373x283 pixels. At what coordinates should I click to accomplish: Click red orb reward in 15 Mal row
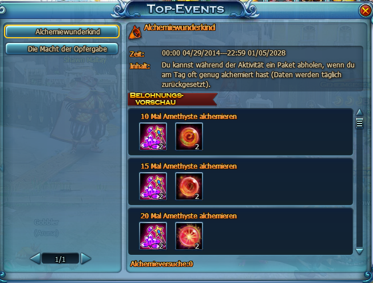click(189, 186)
